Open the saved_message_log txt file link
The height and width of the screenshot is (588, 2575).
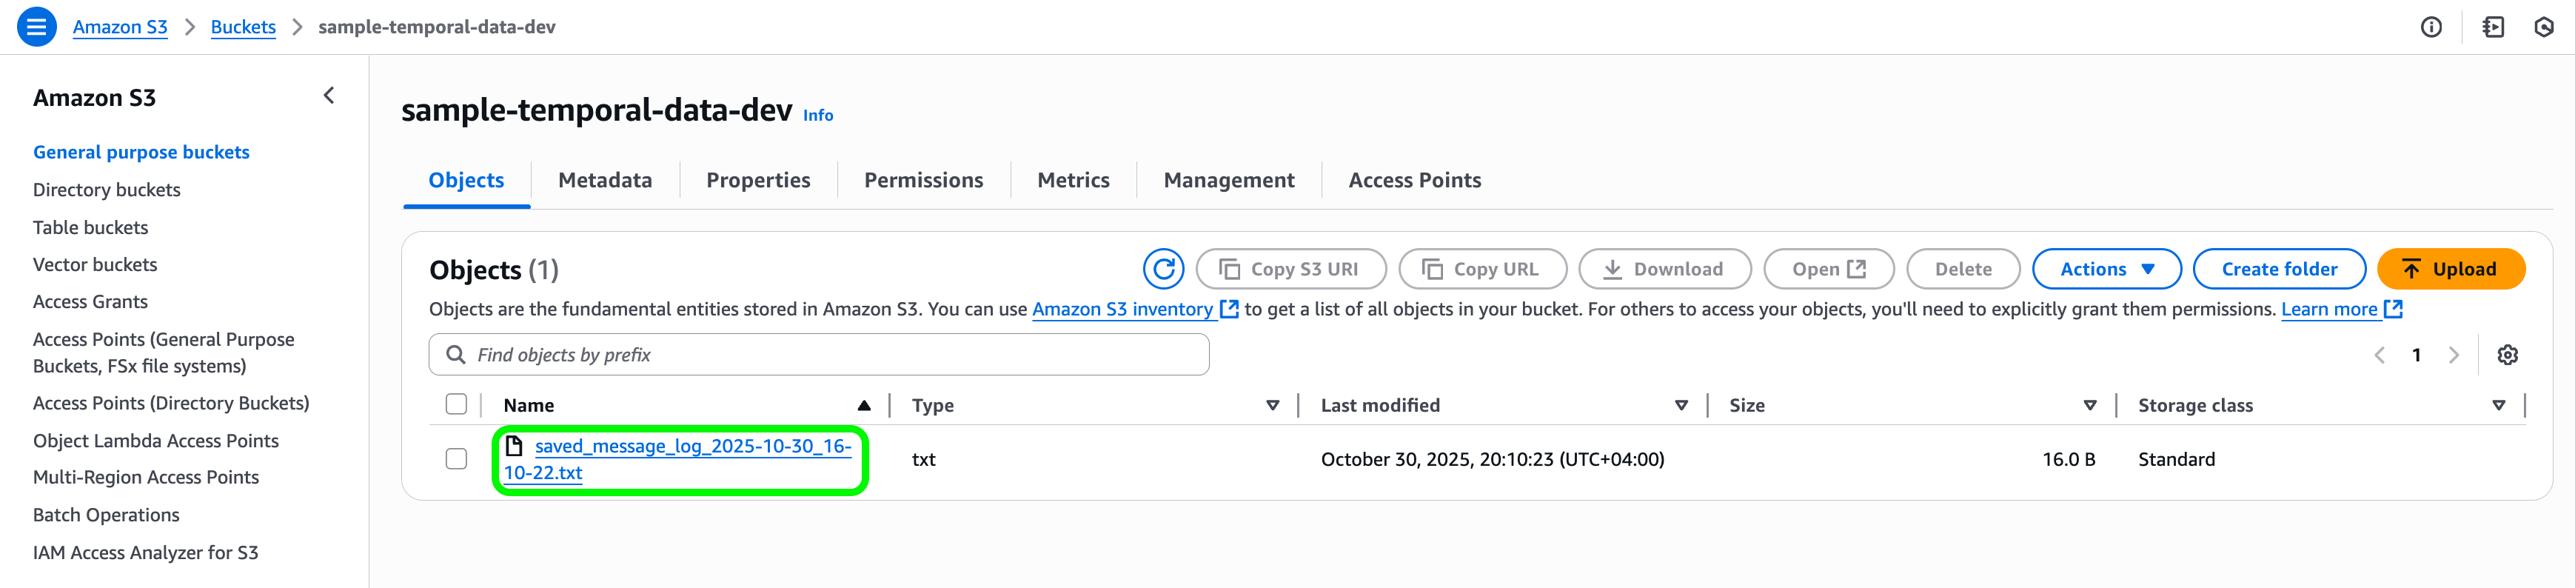pyautogui.click(x=691, y=447)
